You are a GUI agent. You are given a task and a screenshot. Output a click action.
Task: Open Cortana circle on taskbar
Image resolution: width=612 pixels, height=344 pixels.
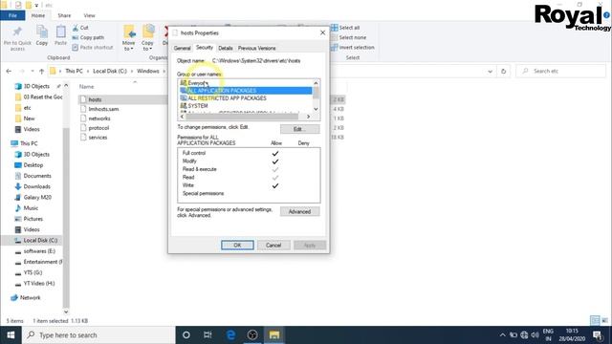click(x=186, y=335)
